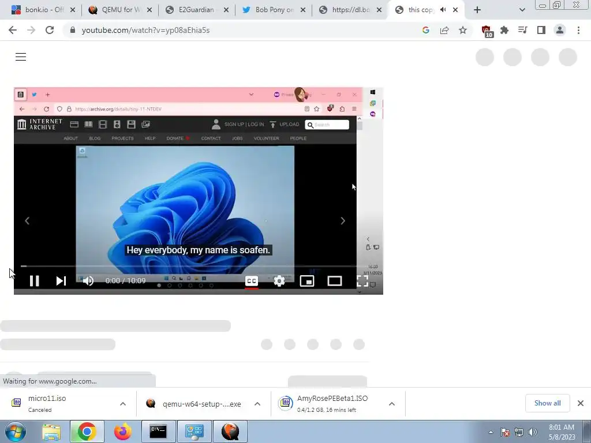Toggle Chrome side panel
The width and height of the screenshot is (591, 443).
(541, 30)
